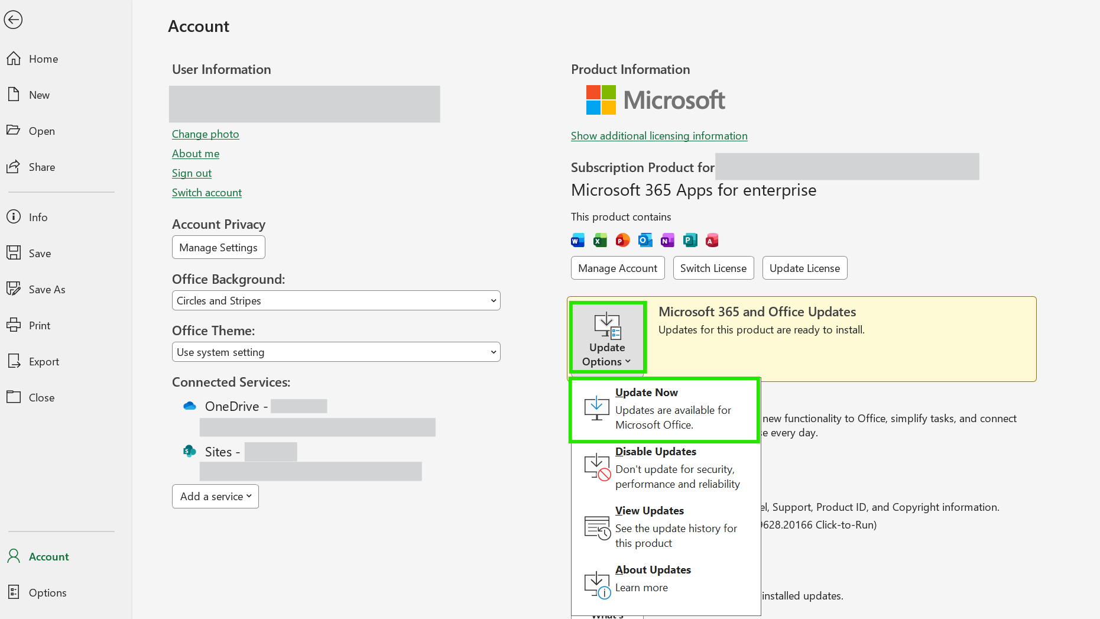
Task: Click the Save As icon
Action: pos(14,289)
